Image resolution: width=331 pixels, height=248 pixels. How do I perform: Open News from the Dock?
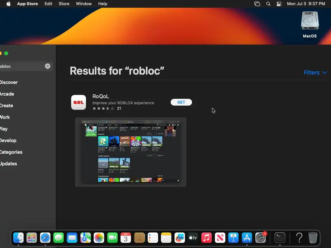[x=220, y=238]
